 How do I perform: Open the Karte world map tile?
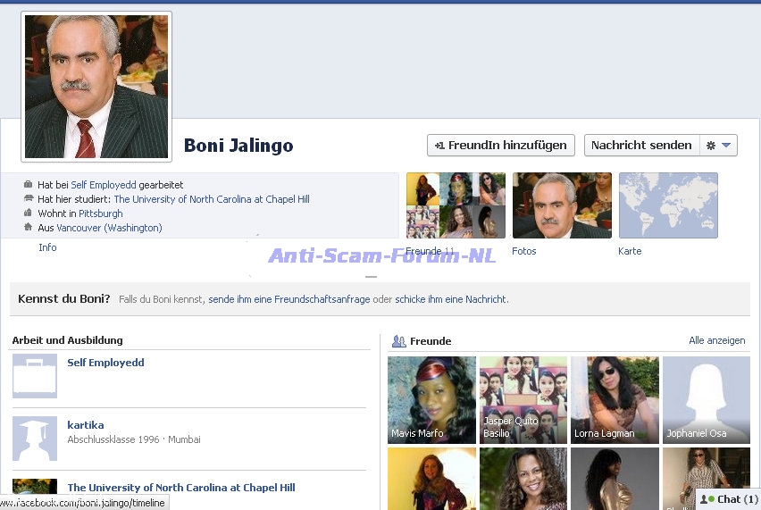(x=668, y=205)
